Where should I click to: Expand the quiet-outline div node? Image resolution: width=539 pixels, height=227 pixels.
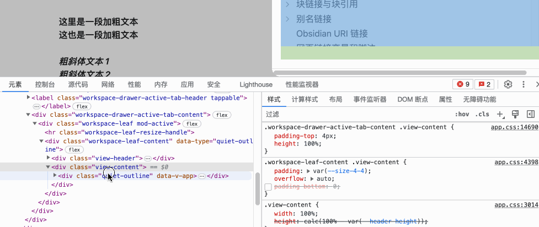point(55,176)
